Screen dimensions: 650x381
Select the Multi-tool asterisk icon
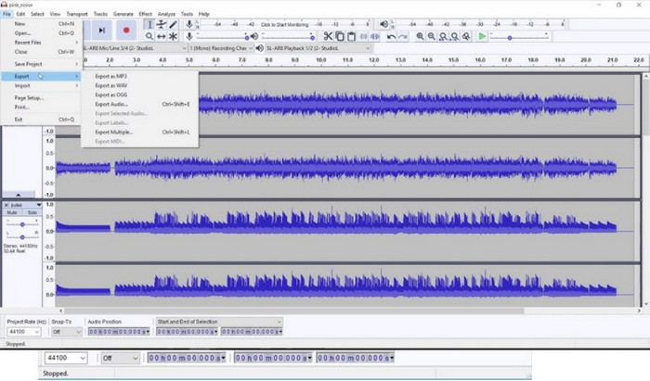point(174,36)
